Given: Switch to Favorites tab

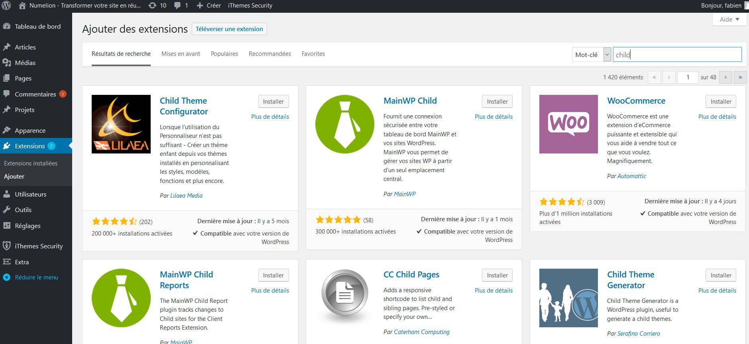Looking at the screenshot, I should pyautogui.click(x=313, y=54).
